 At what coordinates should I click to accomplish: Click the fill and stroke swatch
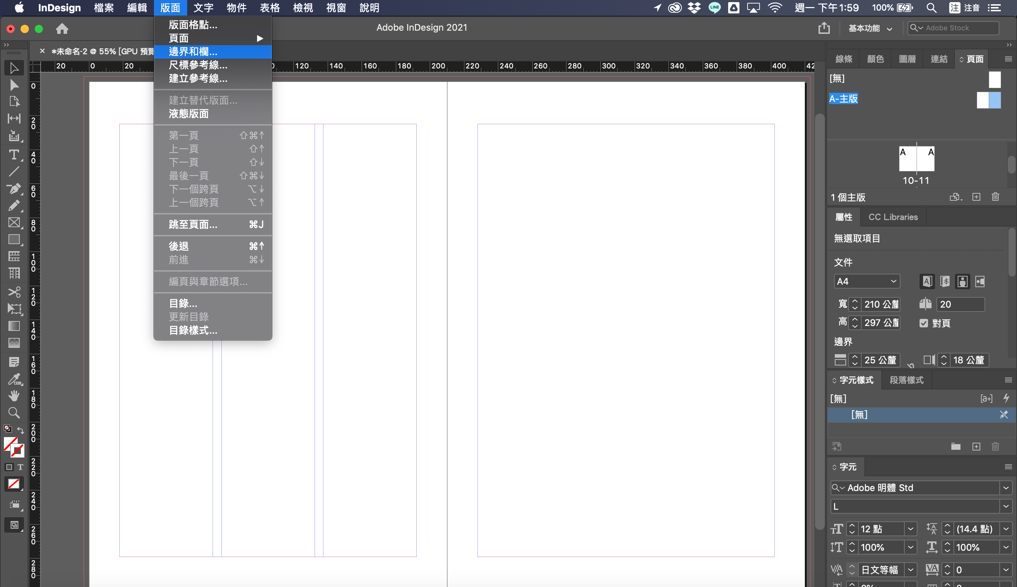coord(13,446)
